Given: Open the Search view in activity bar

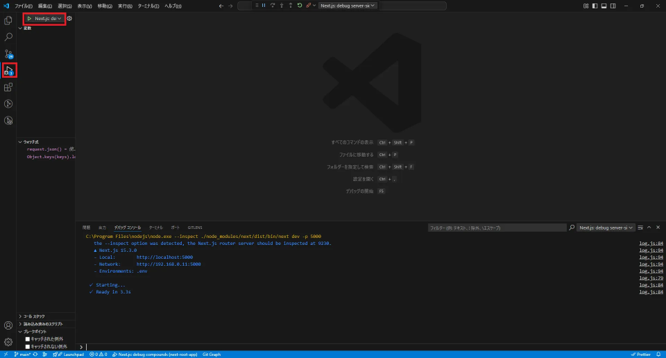Looking at the screenshot, I should click(8, 37).
